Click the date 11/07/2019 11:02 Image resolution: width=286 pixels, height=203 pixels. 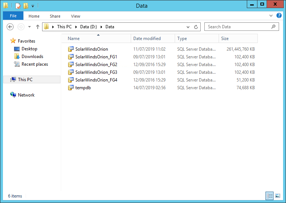(149, 49)
